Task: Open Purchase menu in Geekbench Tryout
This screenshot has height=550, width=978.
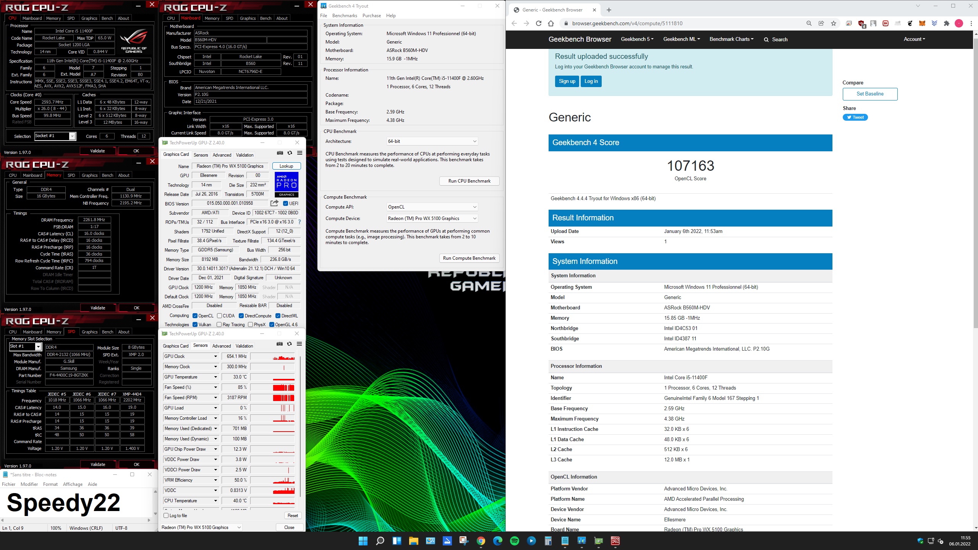Action: click(371, 16)
